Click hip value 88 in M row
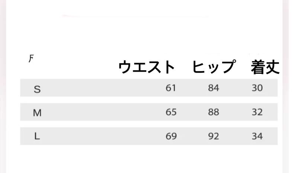 tap(214, 112)
